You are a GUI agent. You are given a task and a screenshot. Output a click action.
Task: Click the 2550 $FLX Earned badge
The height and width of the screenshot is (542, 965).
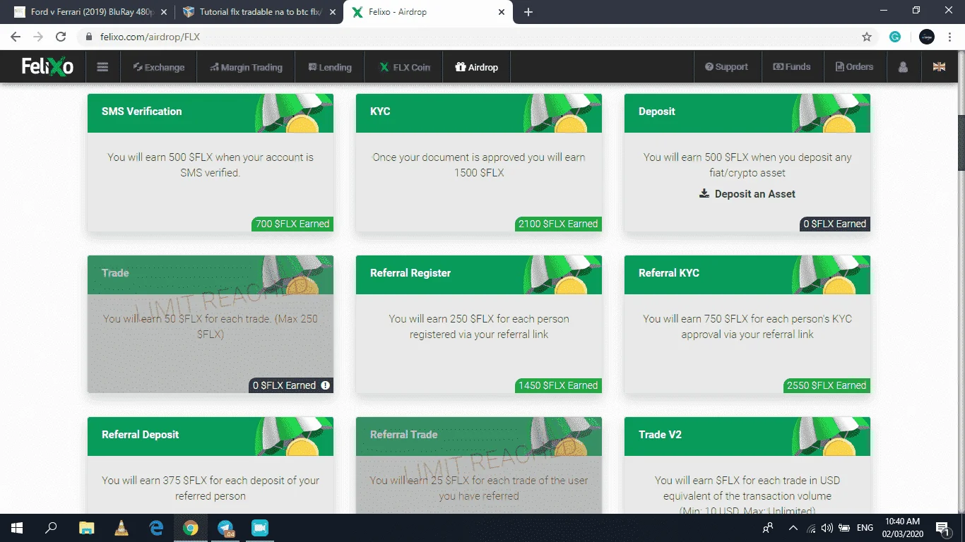coord(827,385)
